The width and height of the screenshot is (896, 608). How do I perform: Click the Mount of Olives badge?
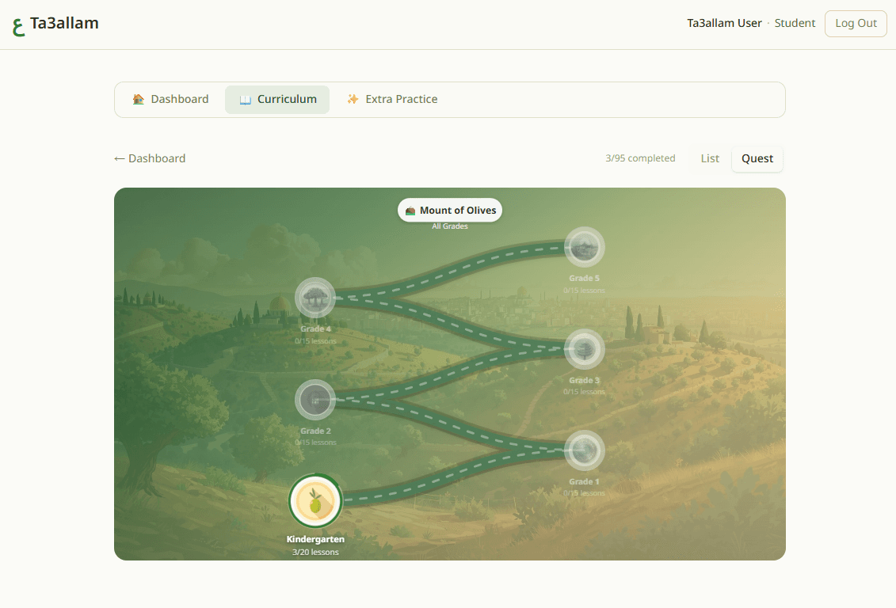pos(450,210)
